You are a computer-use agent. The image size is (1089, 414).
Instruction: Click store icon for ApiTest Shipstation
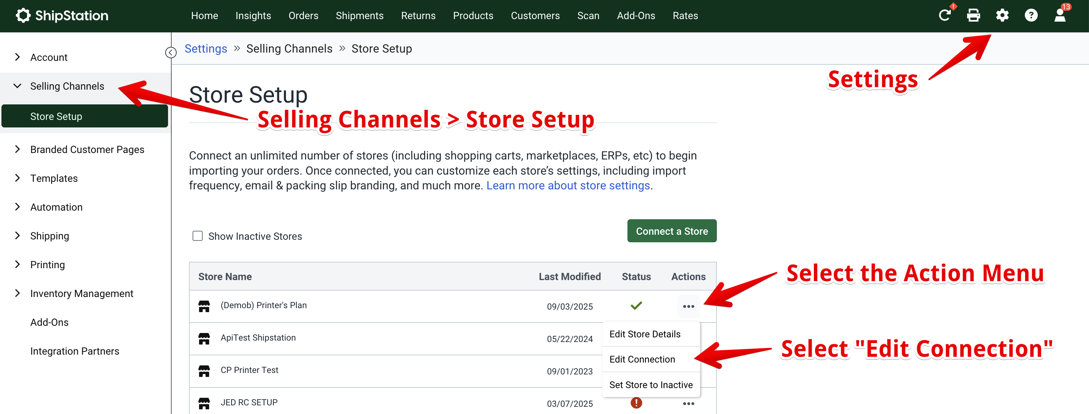coord(204,338)
